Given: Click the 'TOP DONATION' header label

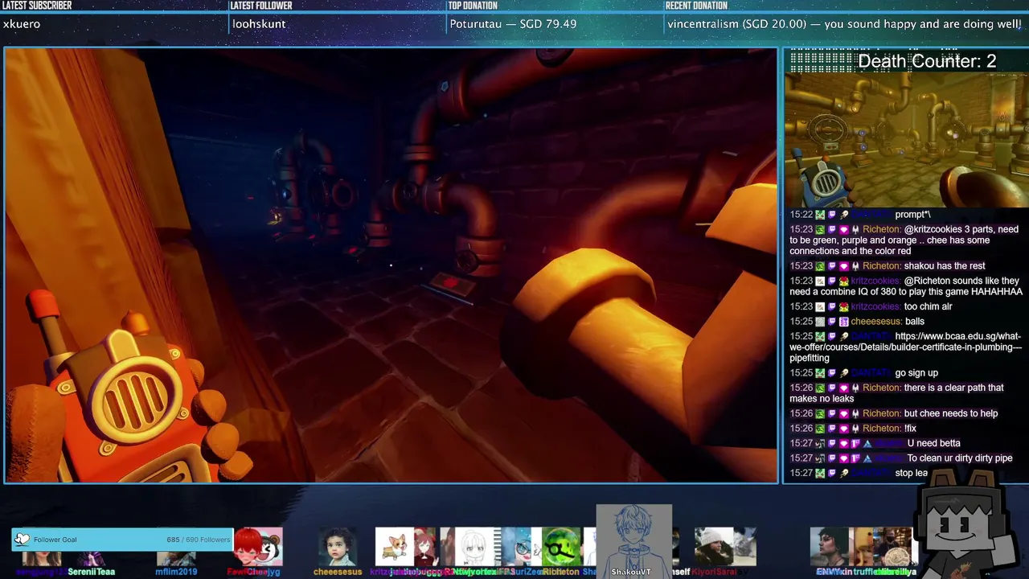Looking at the screenshot, I should click(473, 6).
